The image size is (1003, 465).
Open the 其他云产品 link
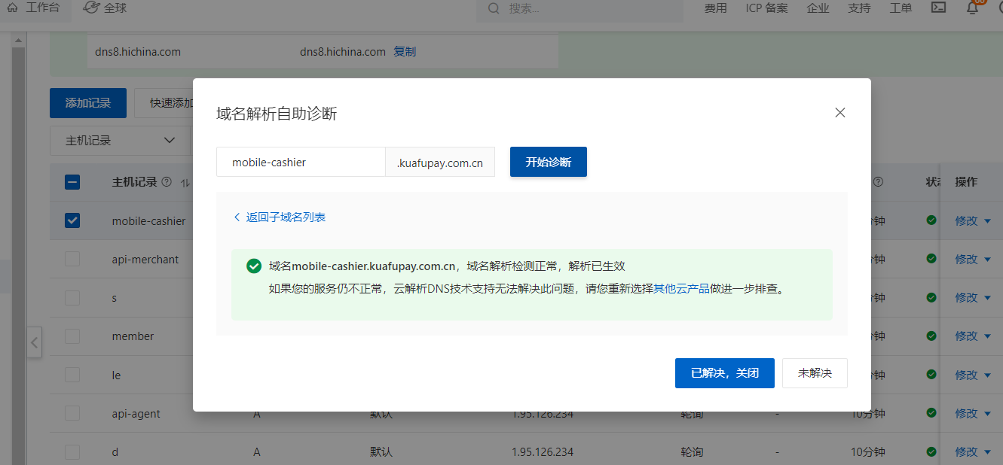point(682,288)
